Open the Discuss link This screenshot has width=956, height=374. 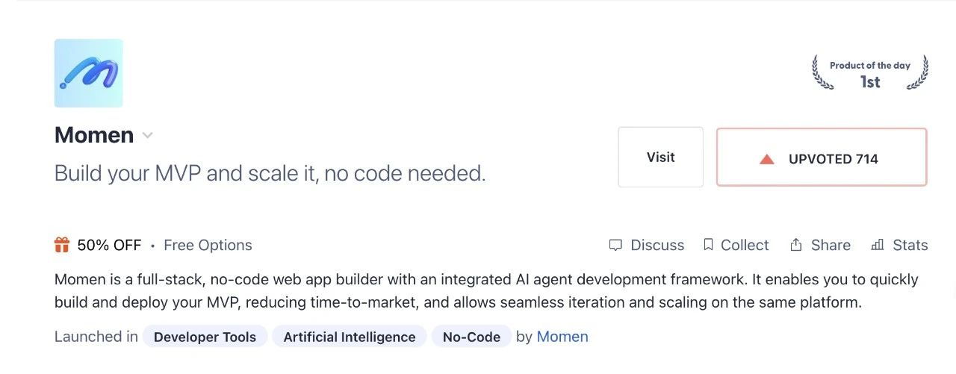647,245
